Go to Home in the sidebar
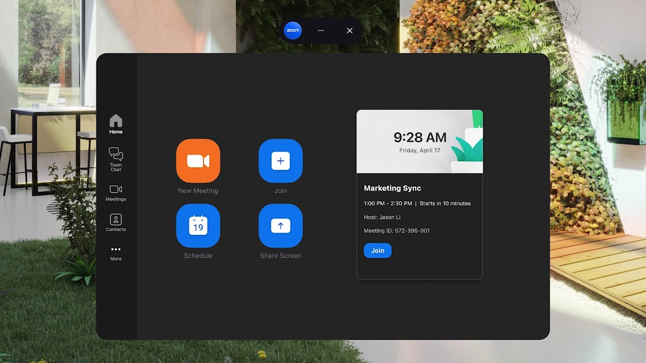Screen dimensions: 646x363 tap(115, 124)
